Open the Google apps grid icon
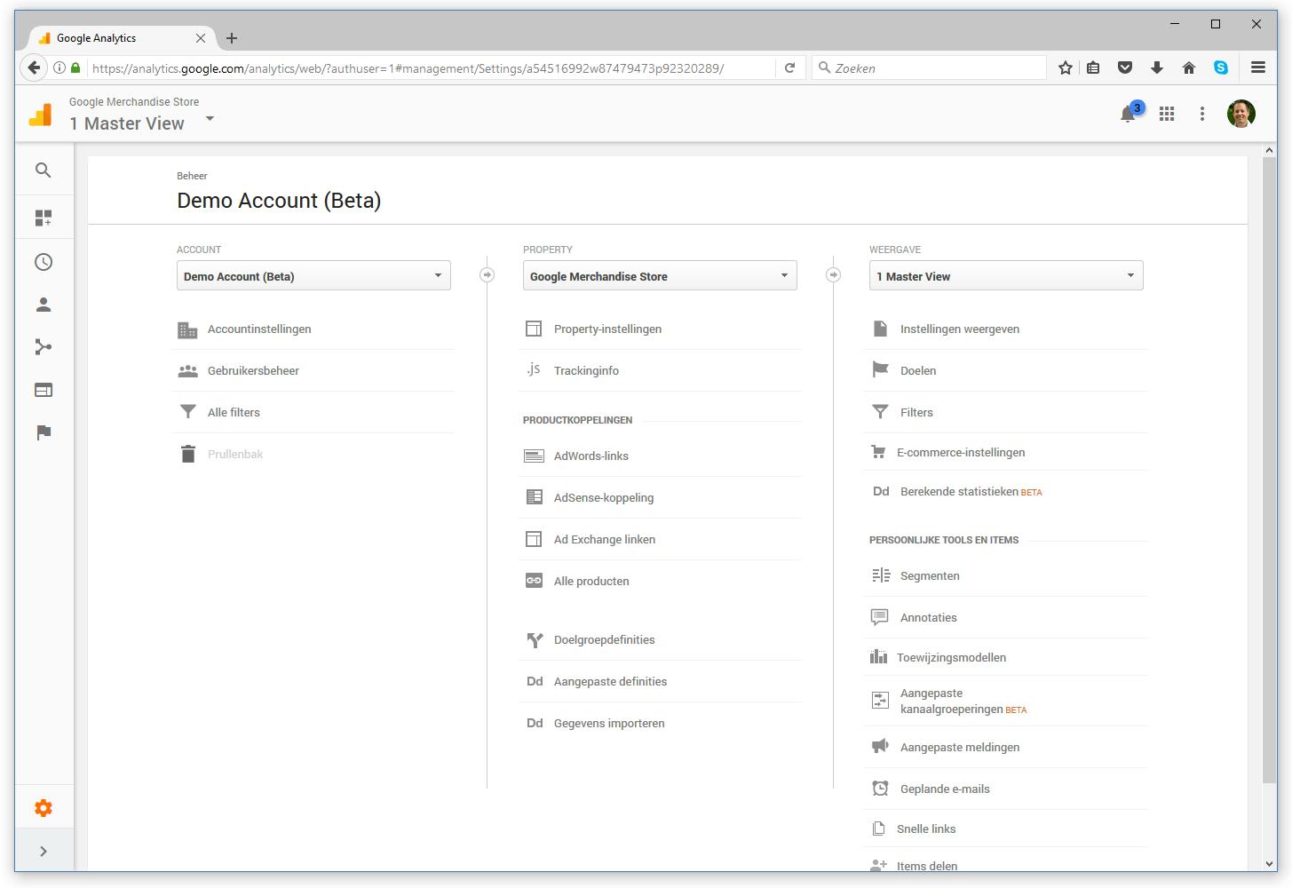 coord(1167,114)
